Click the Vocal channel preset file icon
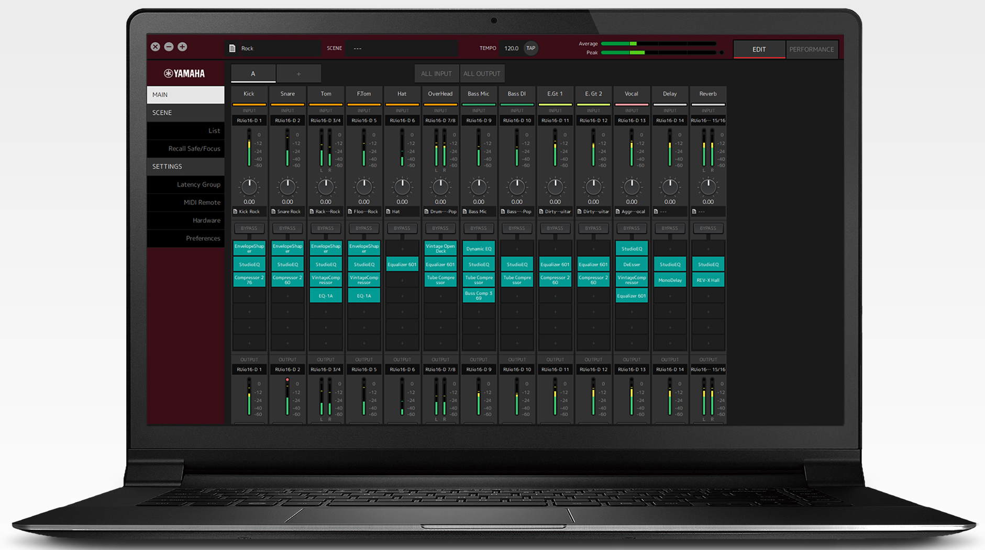Screen dimensions: 985x550 (618, 211)
